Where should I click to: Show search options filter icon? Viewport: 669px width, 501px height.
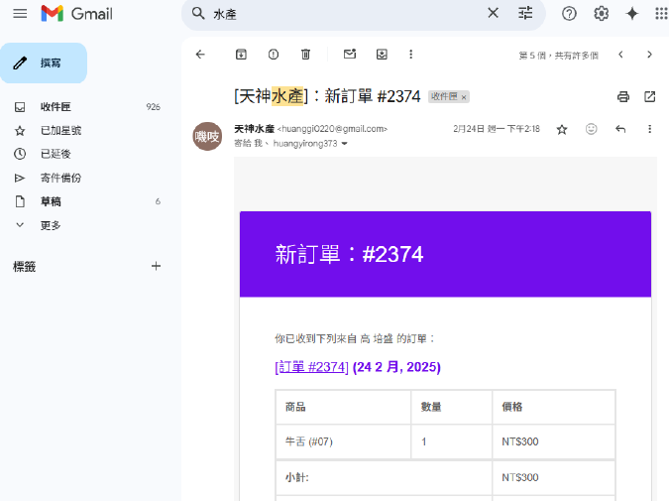(x=525, y=14)
